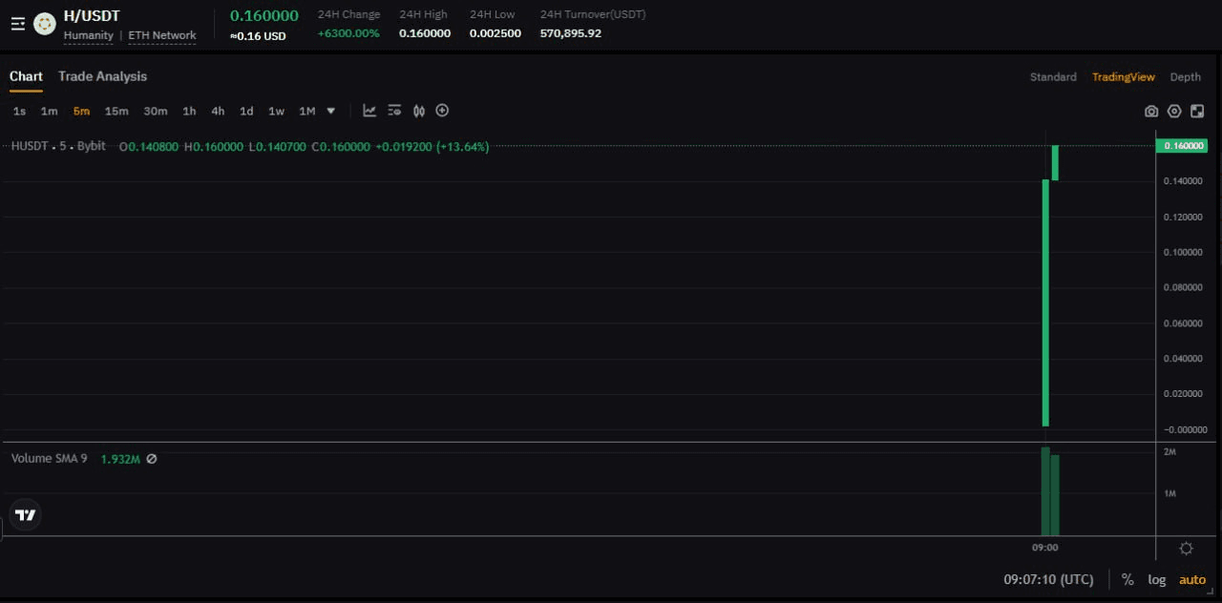The width and height of the screenshot is (1222, 603).
Task: Open the chart templates icon
Action: click(x=394, y=111)
